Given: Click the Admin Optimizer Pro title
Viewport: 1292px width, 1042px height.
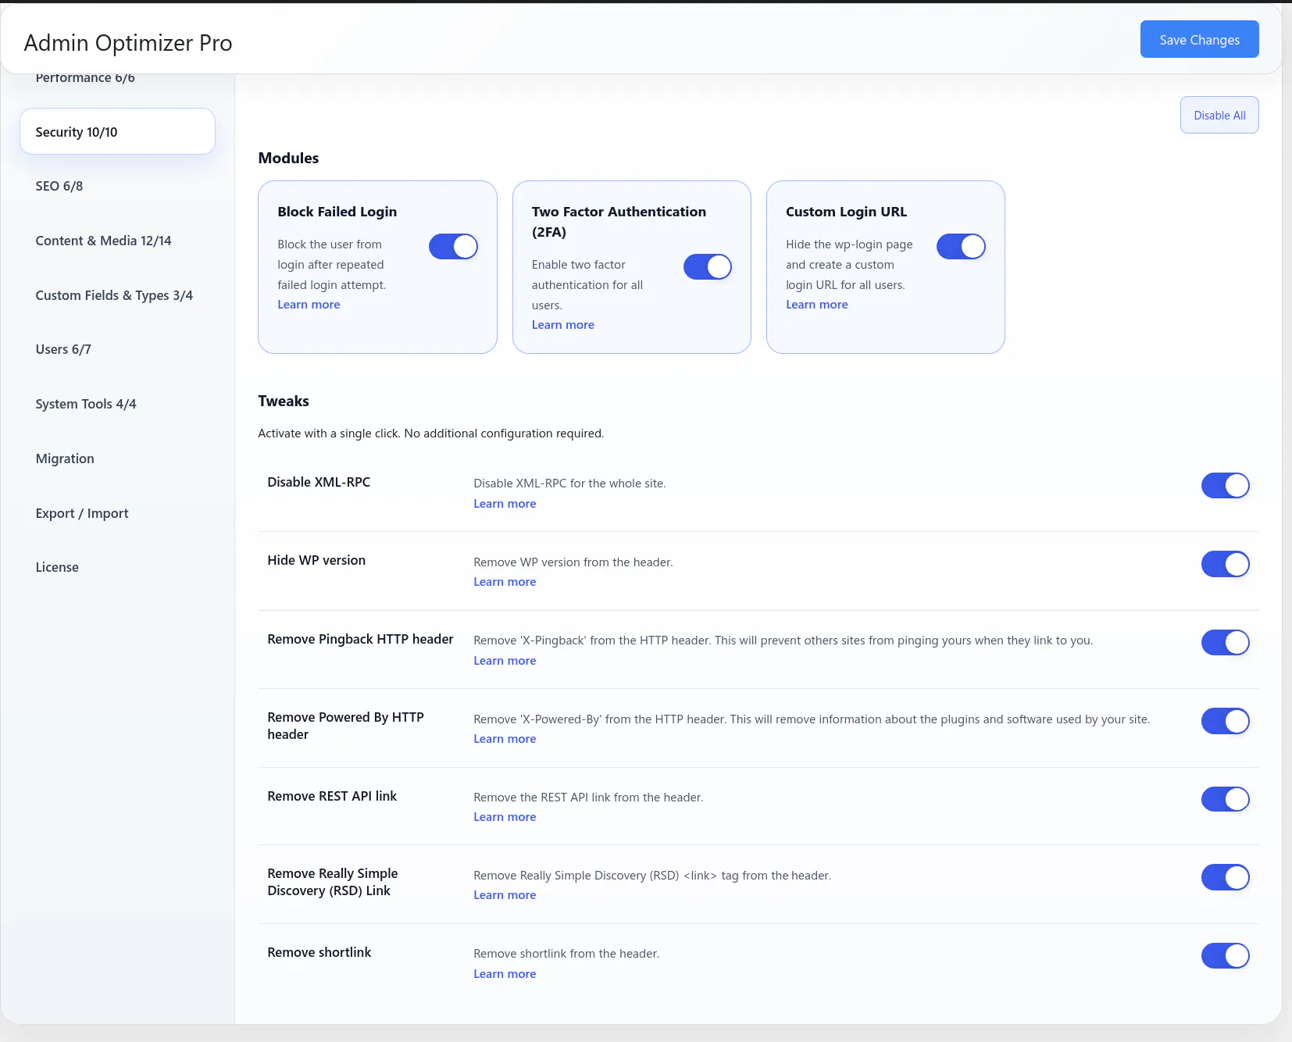Looking at the screenshot, I should pos(128,43).
